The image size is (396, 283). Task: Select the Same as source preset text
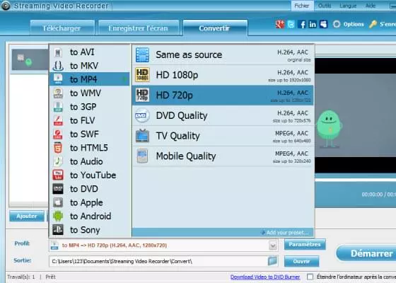click(x=189, y=55)
